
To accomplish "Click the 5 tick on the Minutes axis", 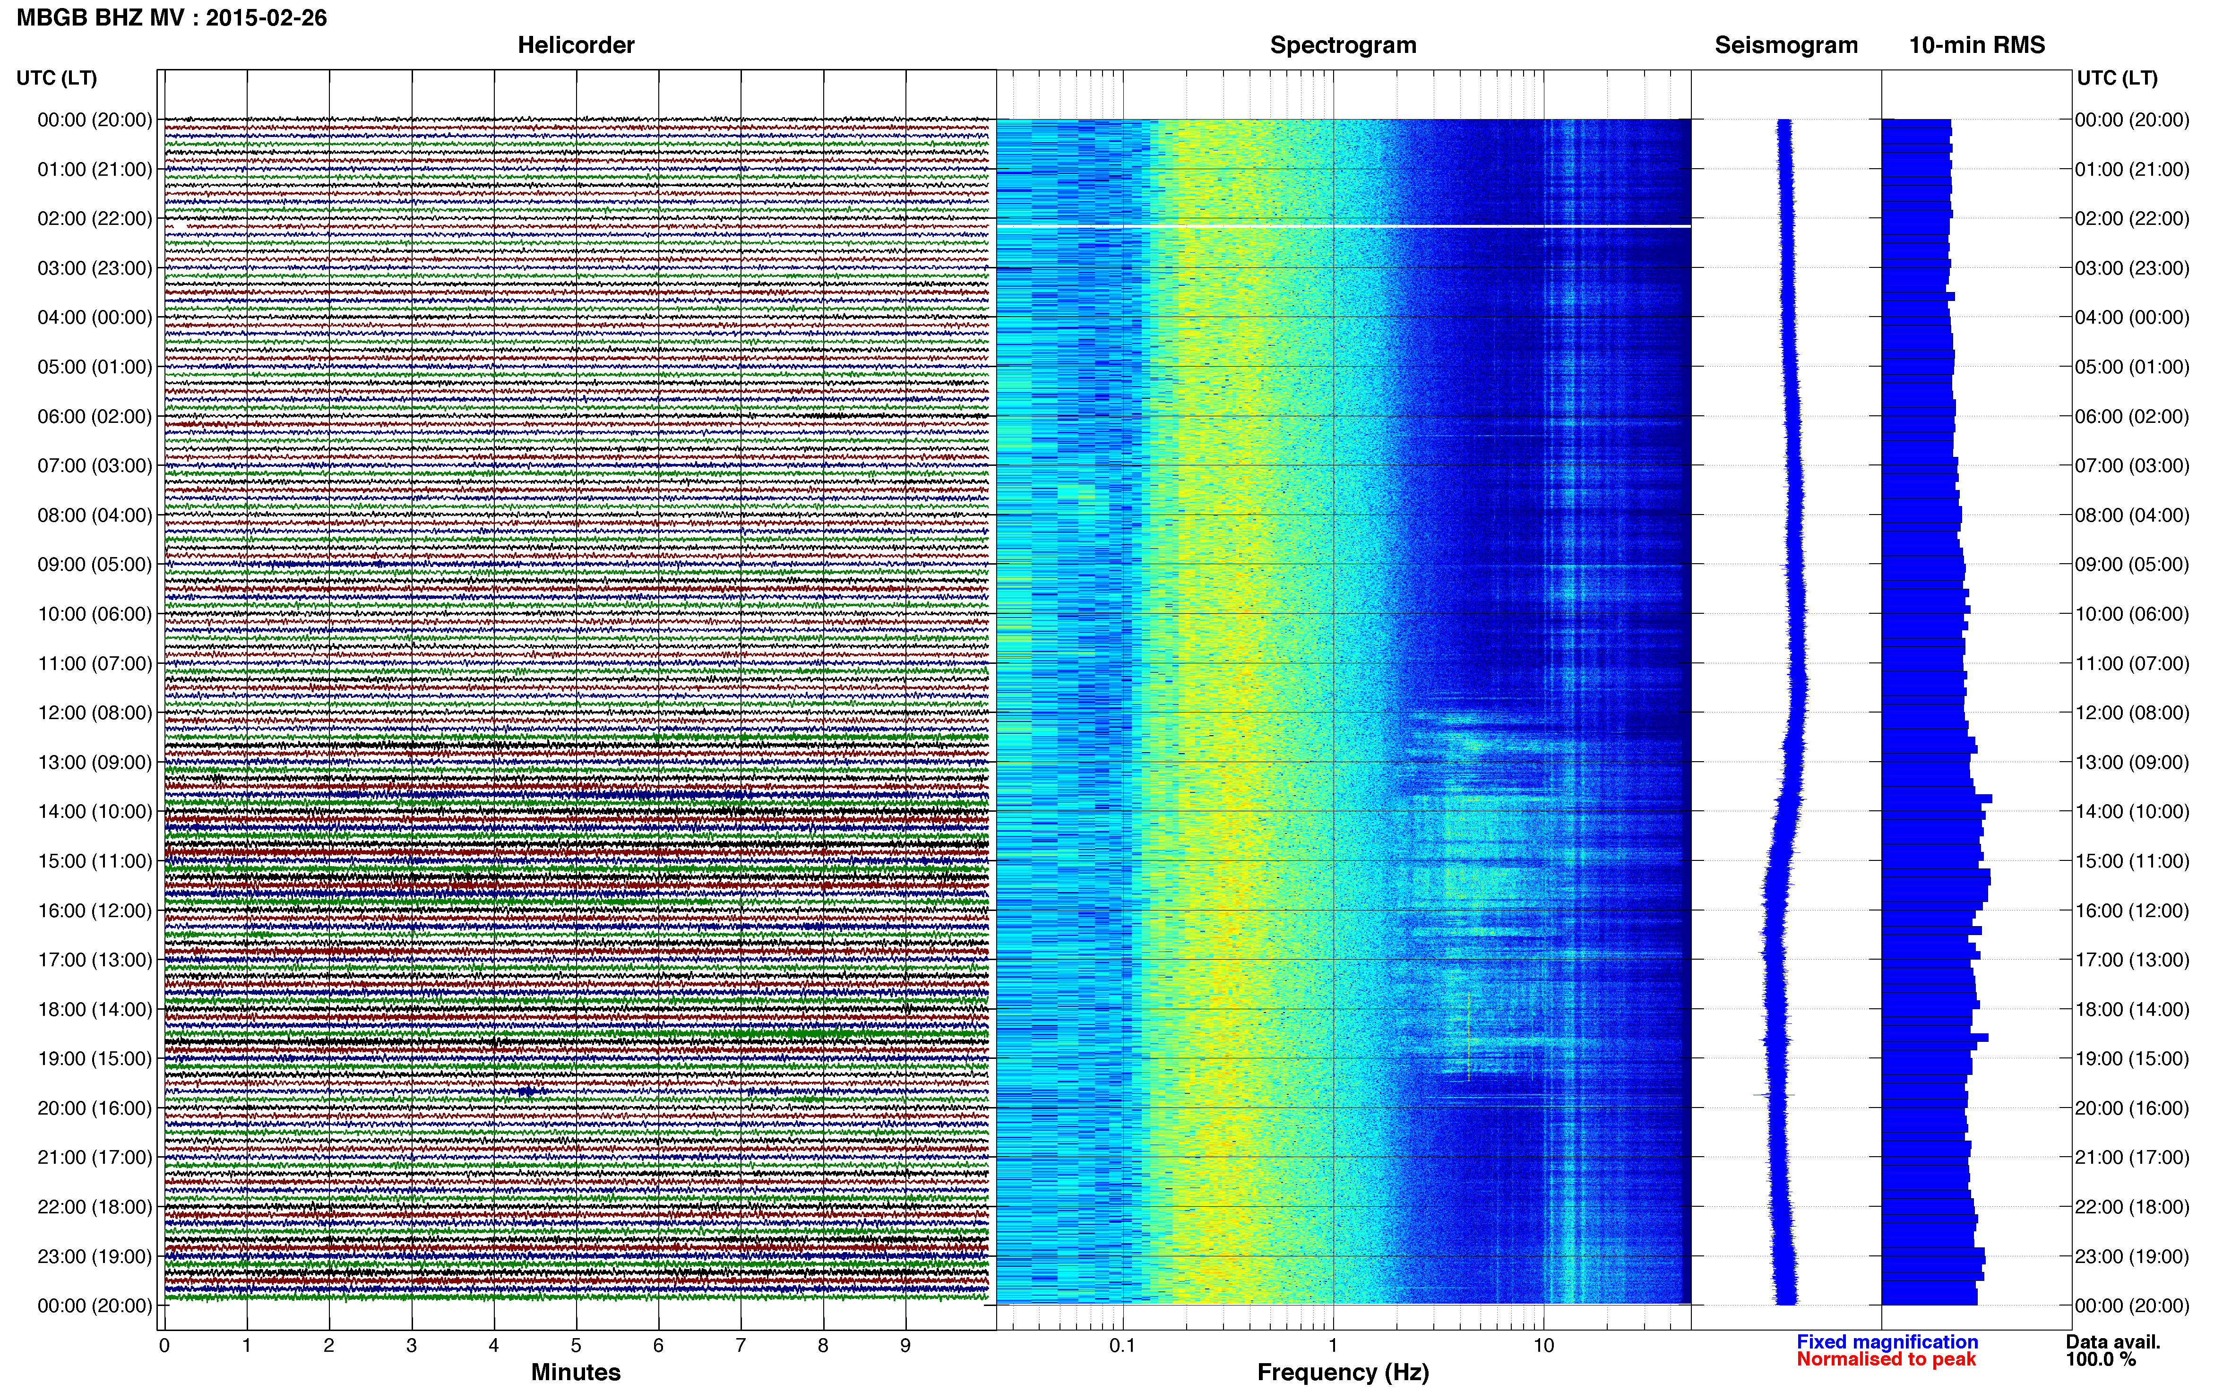I will [x=576, y=1345].
